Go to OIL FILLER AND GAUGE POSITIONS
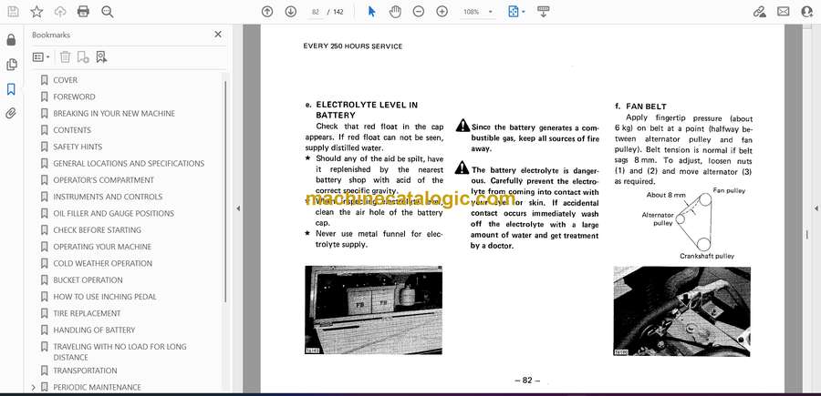 [113, 213]
